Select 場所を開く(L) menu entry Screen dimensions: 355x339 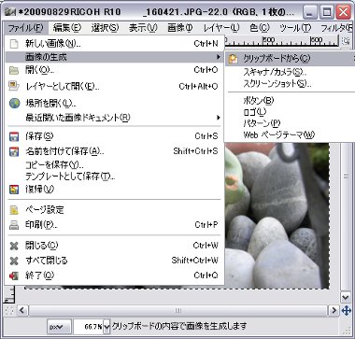tap(114, 104)
